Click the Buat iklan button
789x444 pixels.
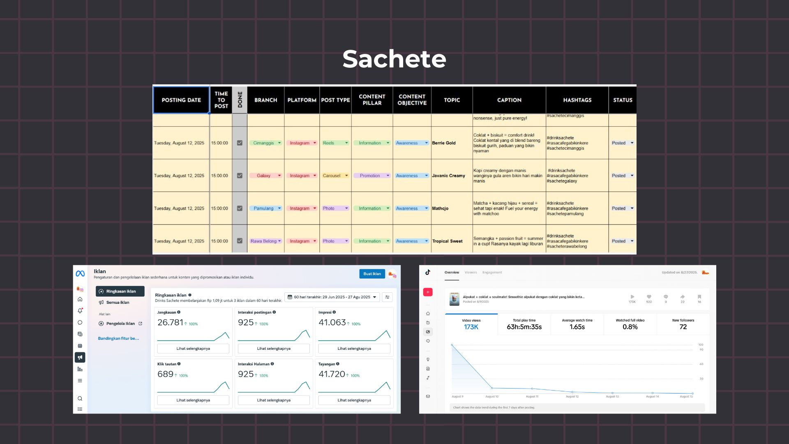[372, 274]
